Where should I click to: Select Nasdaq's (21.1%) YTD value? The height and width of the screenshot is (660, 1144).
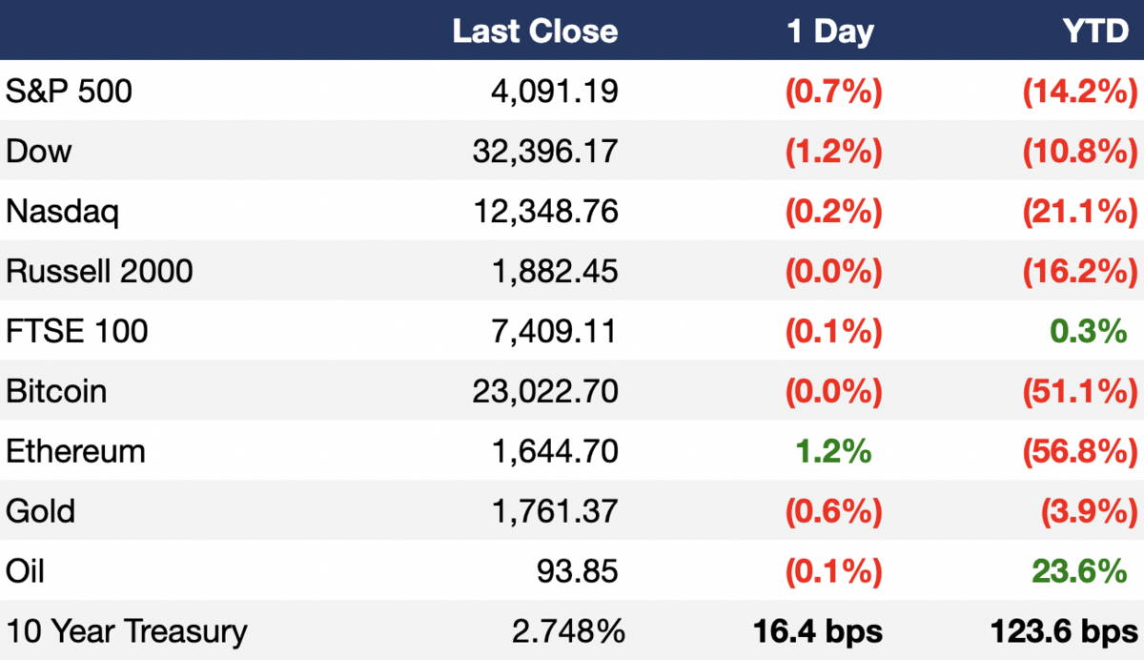pos(1080,212)
